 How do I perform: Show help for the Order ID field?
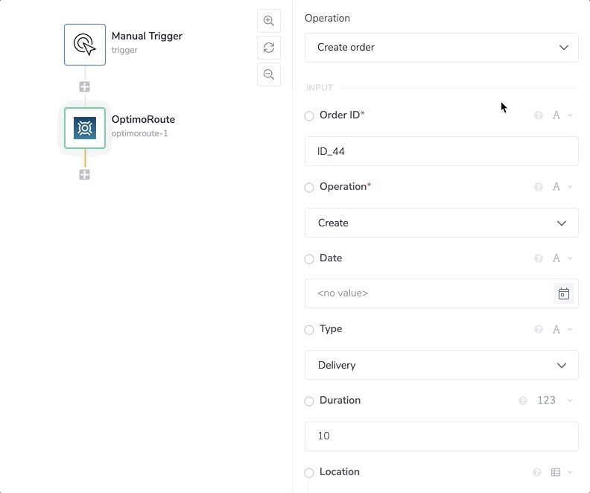coord(539,115)
